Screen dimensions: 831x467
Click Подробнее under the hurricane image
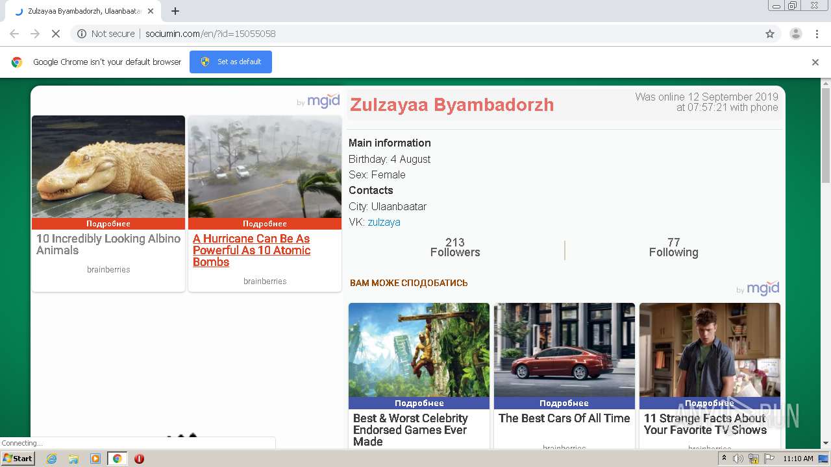point(265,224)
